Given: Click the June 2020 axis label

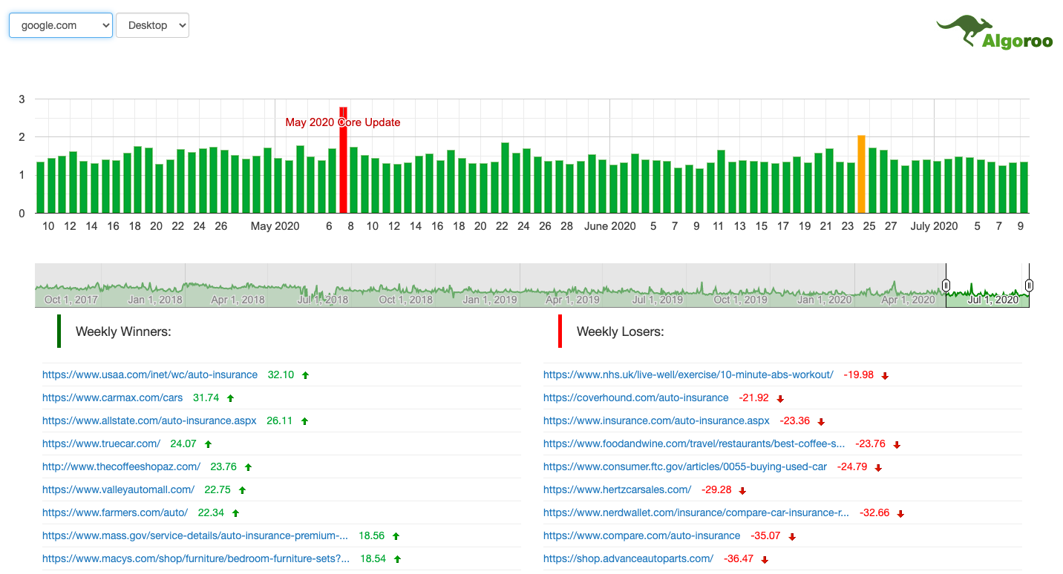Looking at the screenshot, I should coord(610,226).
